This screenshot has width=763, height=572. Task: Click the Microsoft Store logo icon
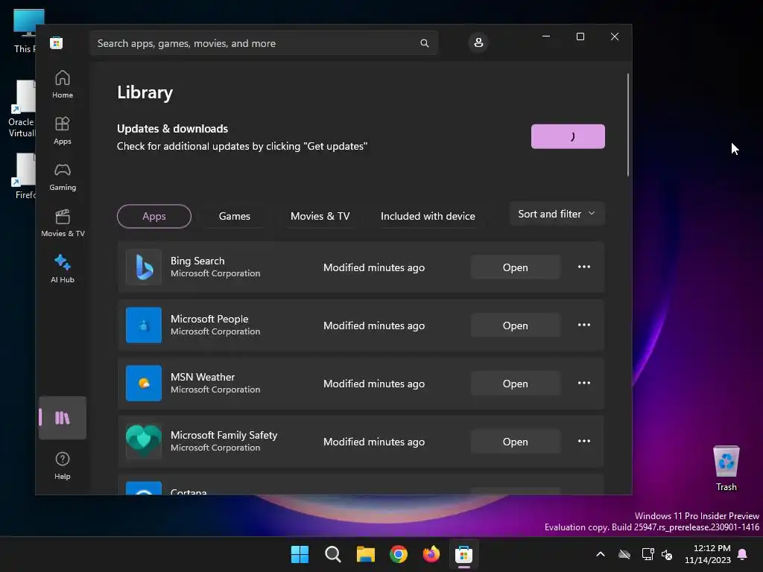(57, 43)
